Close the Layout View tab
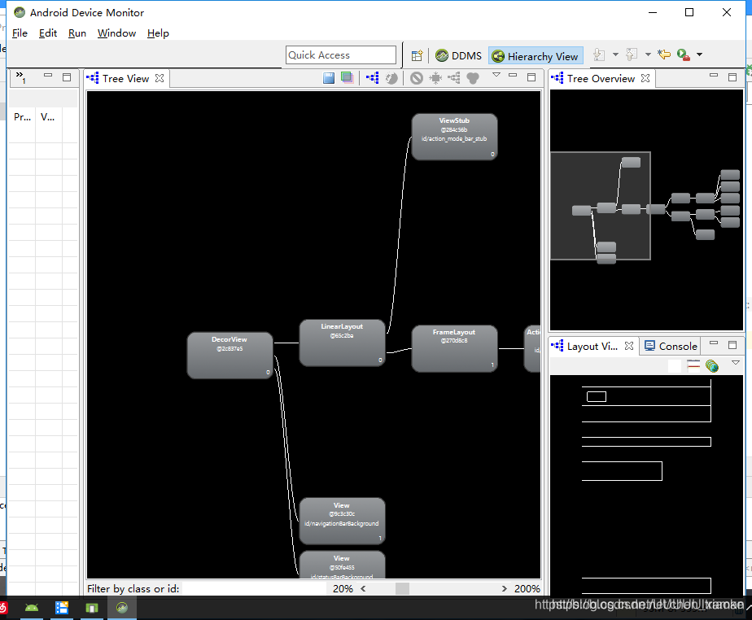 pyautogui.click(x=629, y=346)
